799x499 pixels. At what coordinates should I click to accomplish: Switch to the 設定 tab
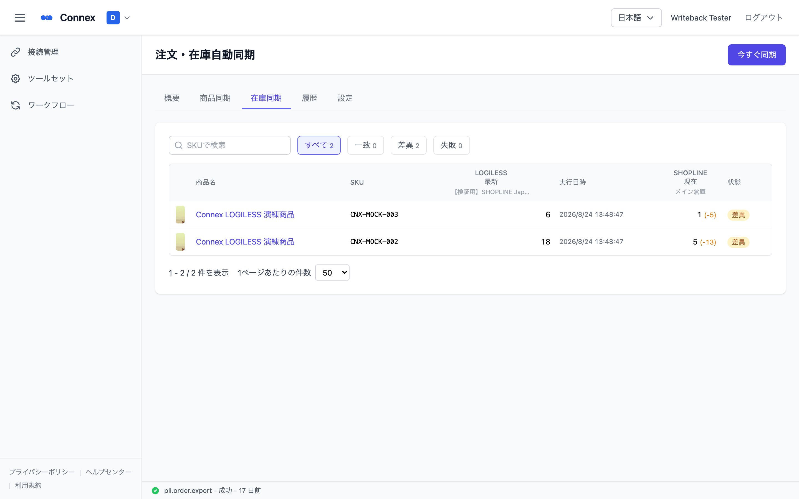[345, 98]
